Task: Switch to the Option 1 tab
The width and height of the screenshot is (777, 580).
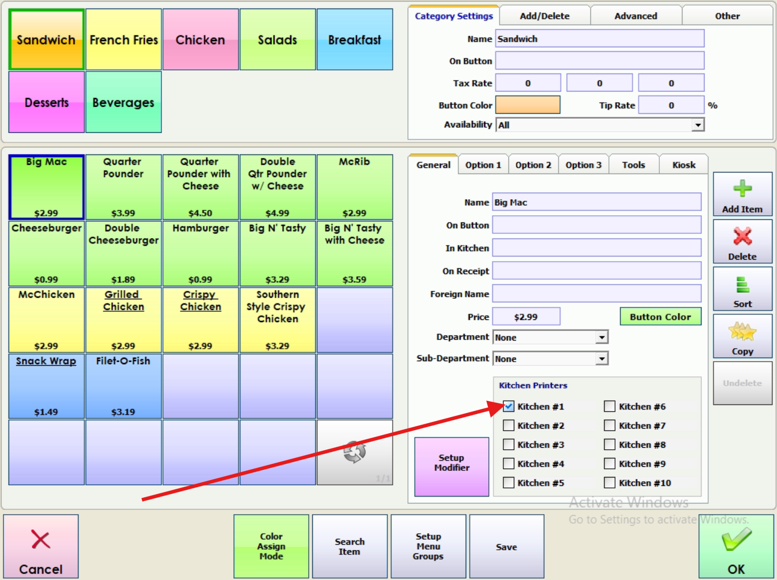Action: pos(483,165)
